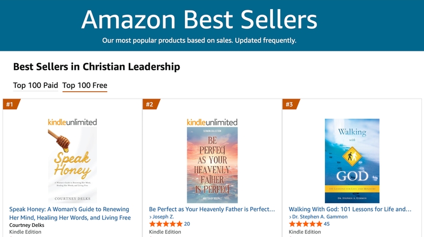
Task: Click author name Courtney Delks
Action: point(26,225)
